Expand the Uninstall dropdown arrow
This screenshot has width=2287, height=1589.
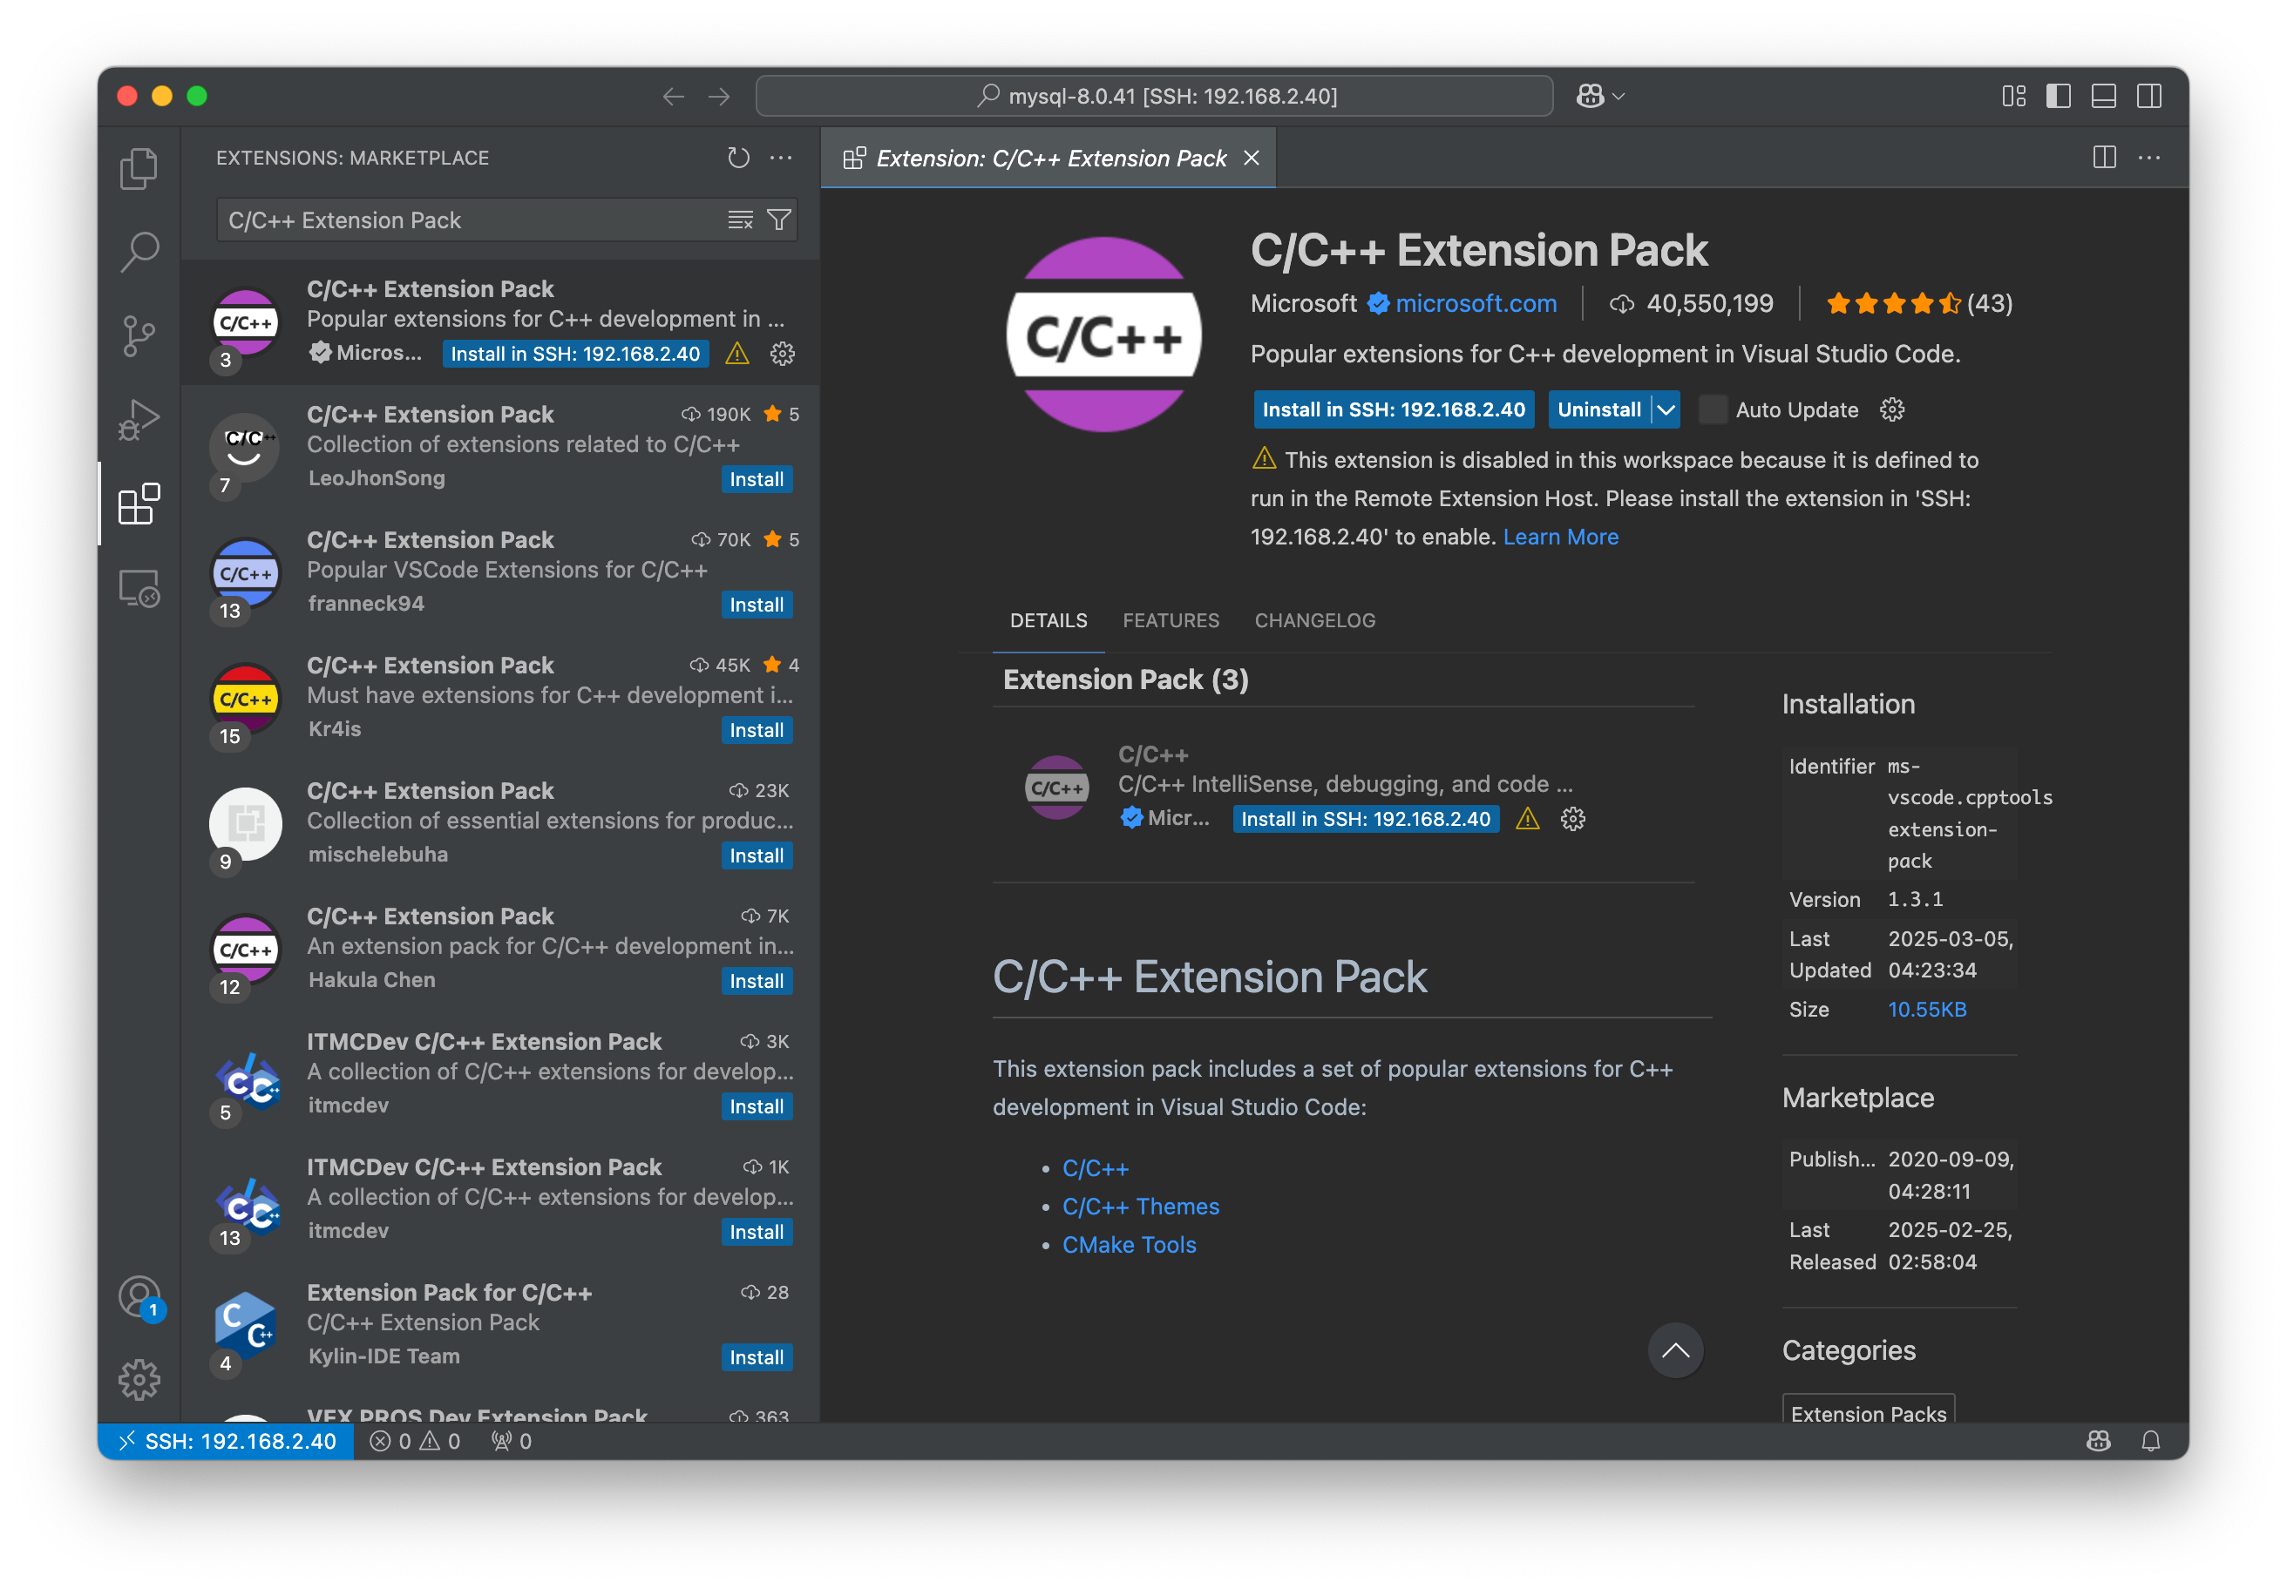tap(1666, 410)
